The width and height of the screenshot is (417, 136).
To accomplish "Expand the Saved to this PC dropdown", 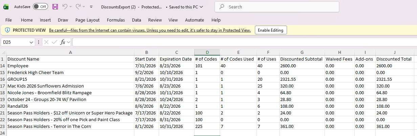I will 201,7.
